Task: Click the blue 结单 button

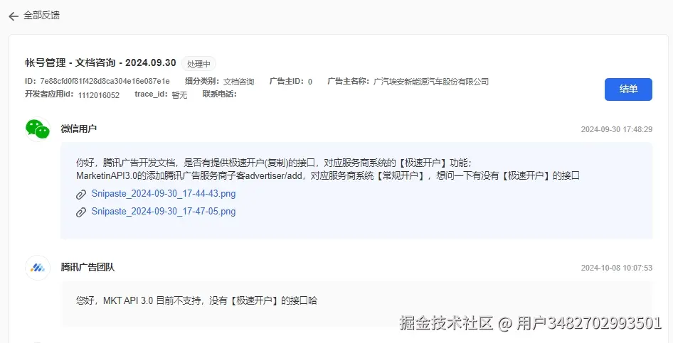Action: [x=628, y=89]
